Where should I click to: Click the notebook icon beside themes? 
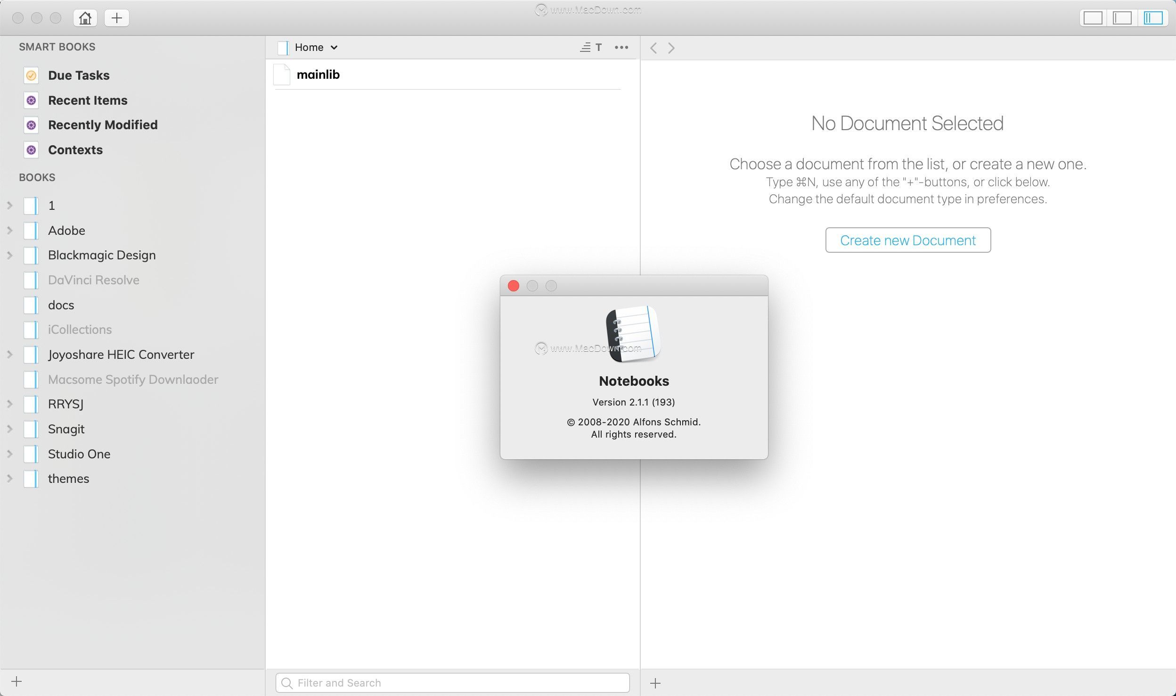point(31,479)
